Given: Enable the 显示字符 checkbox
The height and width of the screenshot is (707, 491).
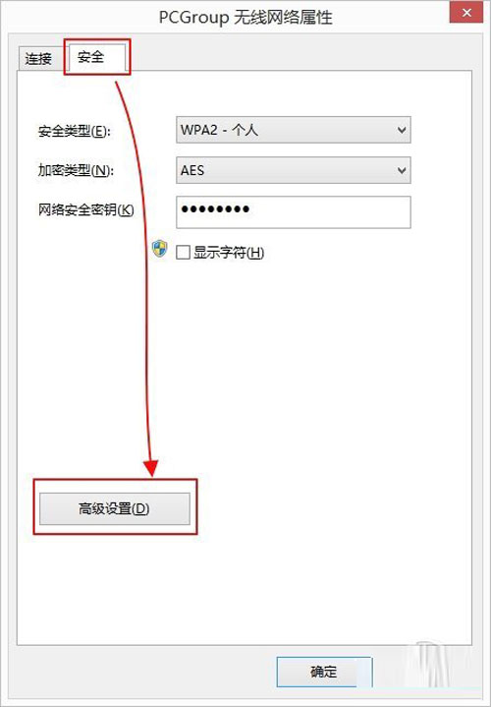Looking at the screenshot, I should pyautogui.click(x=183, y=252).
